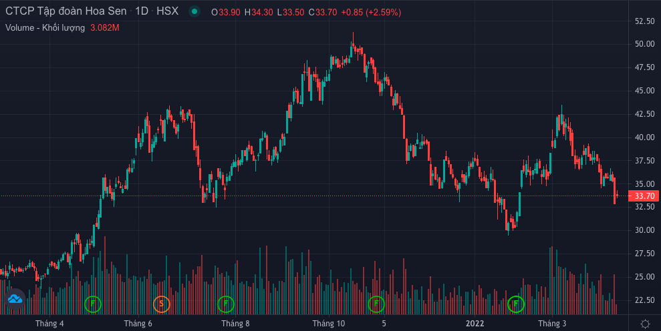Open the F event marker above Tháng 8

(x=225, y=304)
